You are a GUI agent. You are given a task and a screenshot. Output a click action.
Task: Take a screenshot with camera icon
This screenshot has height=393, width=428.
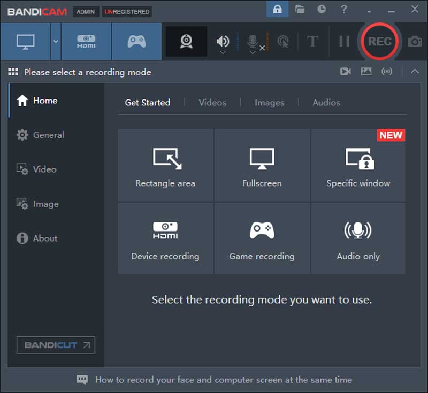click(415, 42)
